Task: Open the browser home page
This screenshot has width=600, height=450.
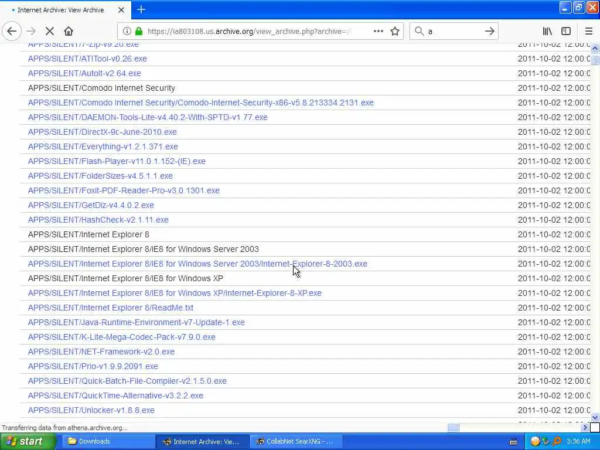Action: click(x=69, y=32)
